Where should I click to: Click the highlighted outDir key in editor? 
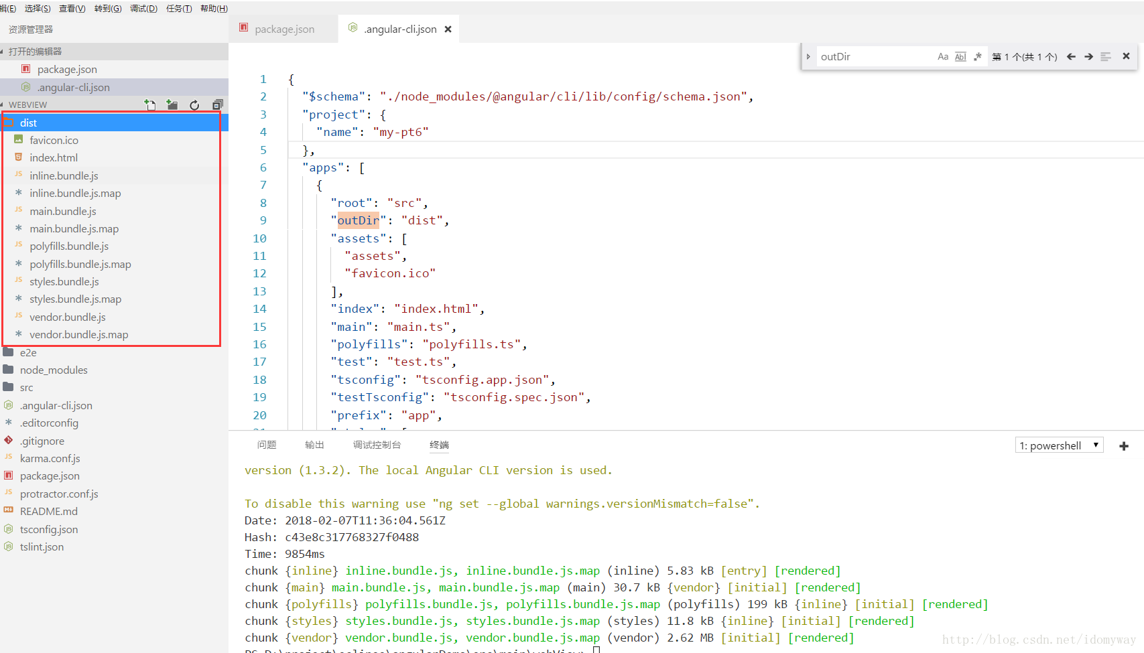(358, 220)
